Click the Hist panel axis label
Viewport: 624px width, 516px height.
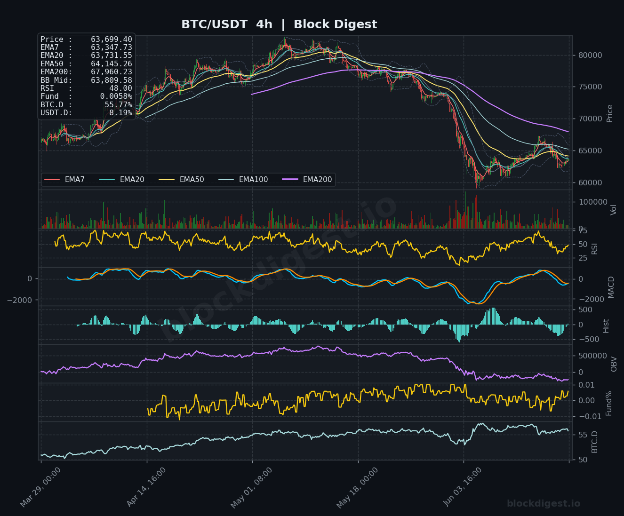click(x=606, y=325)
